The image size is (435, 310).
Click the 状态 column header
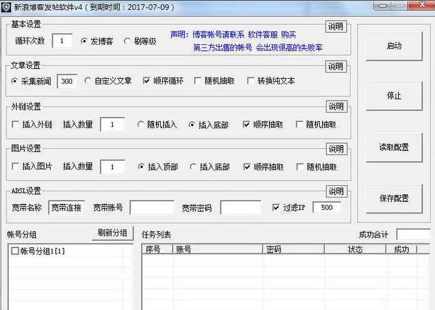pyautogui.click(x=355, y=249)
